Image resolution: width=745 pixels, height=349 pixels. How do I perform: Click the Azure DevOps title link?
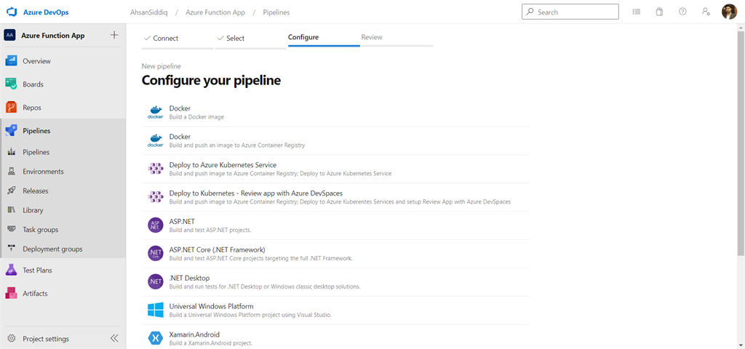46,12
